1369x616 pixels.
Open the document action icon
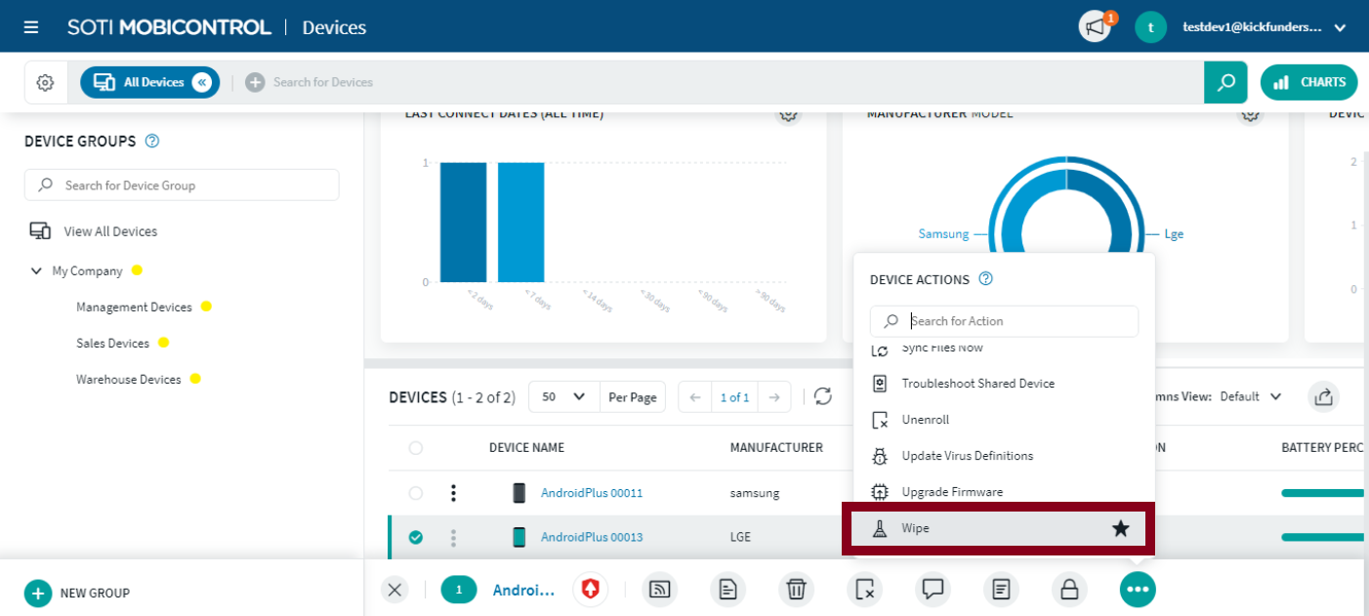728,589
